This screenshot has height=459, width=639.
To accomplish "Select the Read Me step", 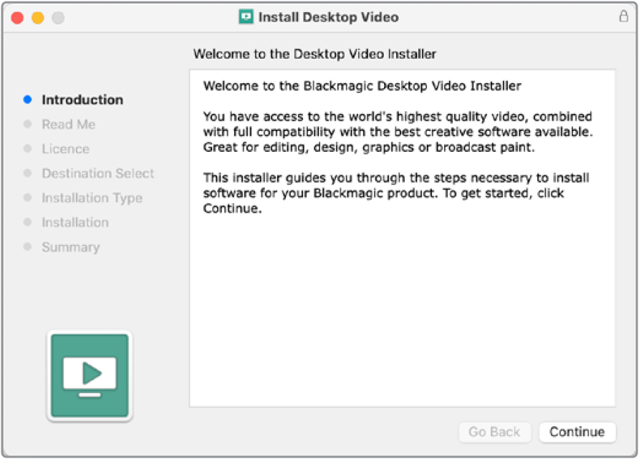I will tap(68, 125).
